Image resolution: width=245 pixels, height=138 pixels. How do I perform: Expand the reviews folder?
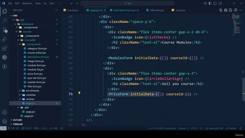click(20, 99)
